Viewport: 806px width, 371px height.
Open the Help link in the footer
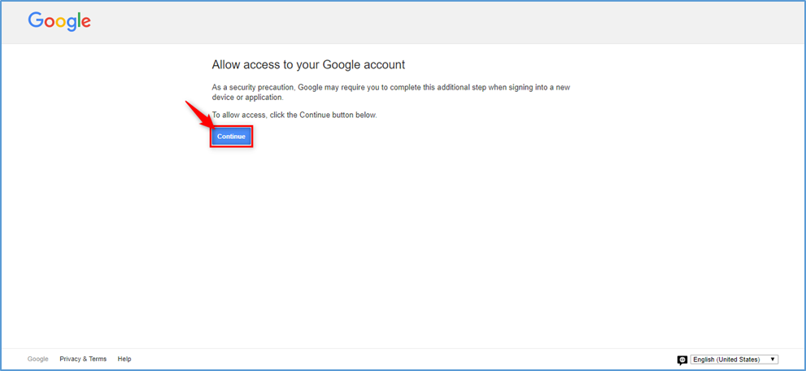(x=124, y=359)
